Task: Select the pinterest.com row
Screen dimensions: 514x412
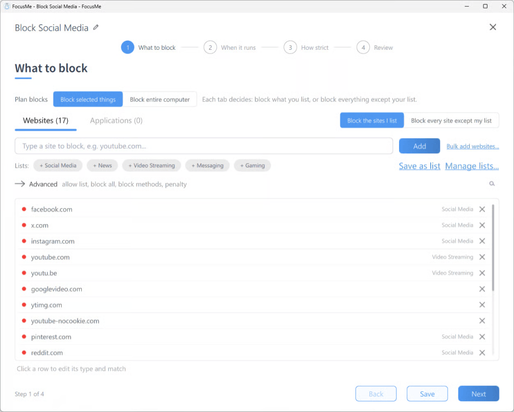Action: [253, 337]
